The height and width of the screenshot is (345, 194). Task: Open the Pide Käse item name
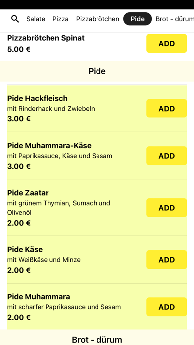click(x=25, y=249)
